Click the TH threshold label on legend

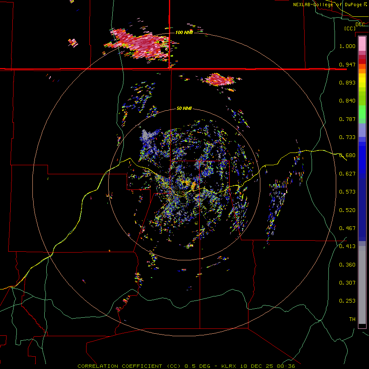coord(352,319)
